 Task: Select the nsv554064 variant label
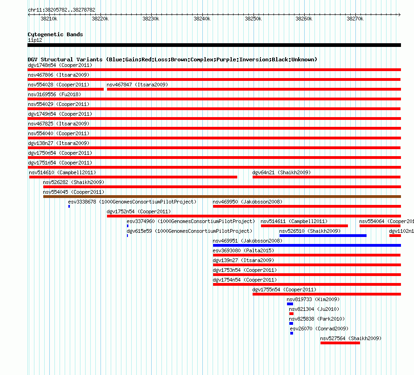click(x=387, y=221)
